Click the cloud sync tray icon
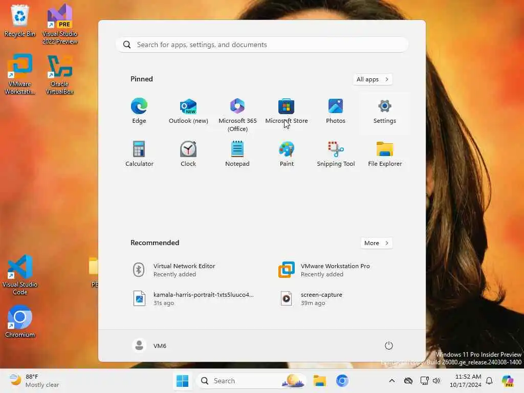The image size is (524, 393). 408,381
